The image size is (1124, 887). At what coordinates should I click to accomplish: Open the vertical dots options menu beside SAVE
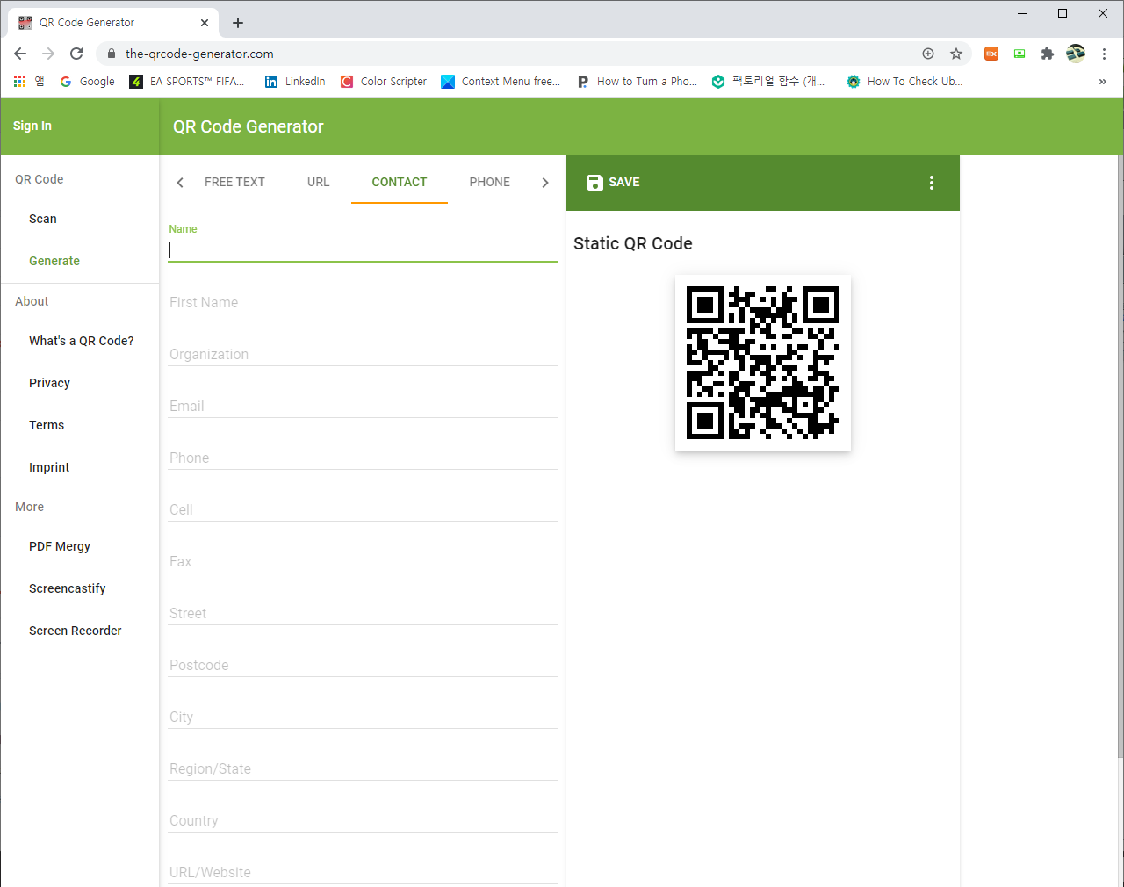pyautogui.click(x=932, y=183)
